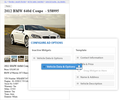125x100 pixels.
Task: Click the four-arrow move cursor icon
Action: tap(79, 68)
